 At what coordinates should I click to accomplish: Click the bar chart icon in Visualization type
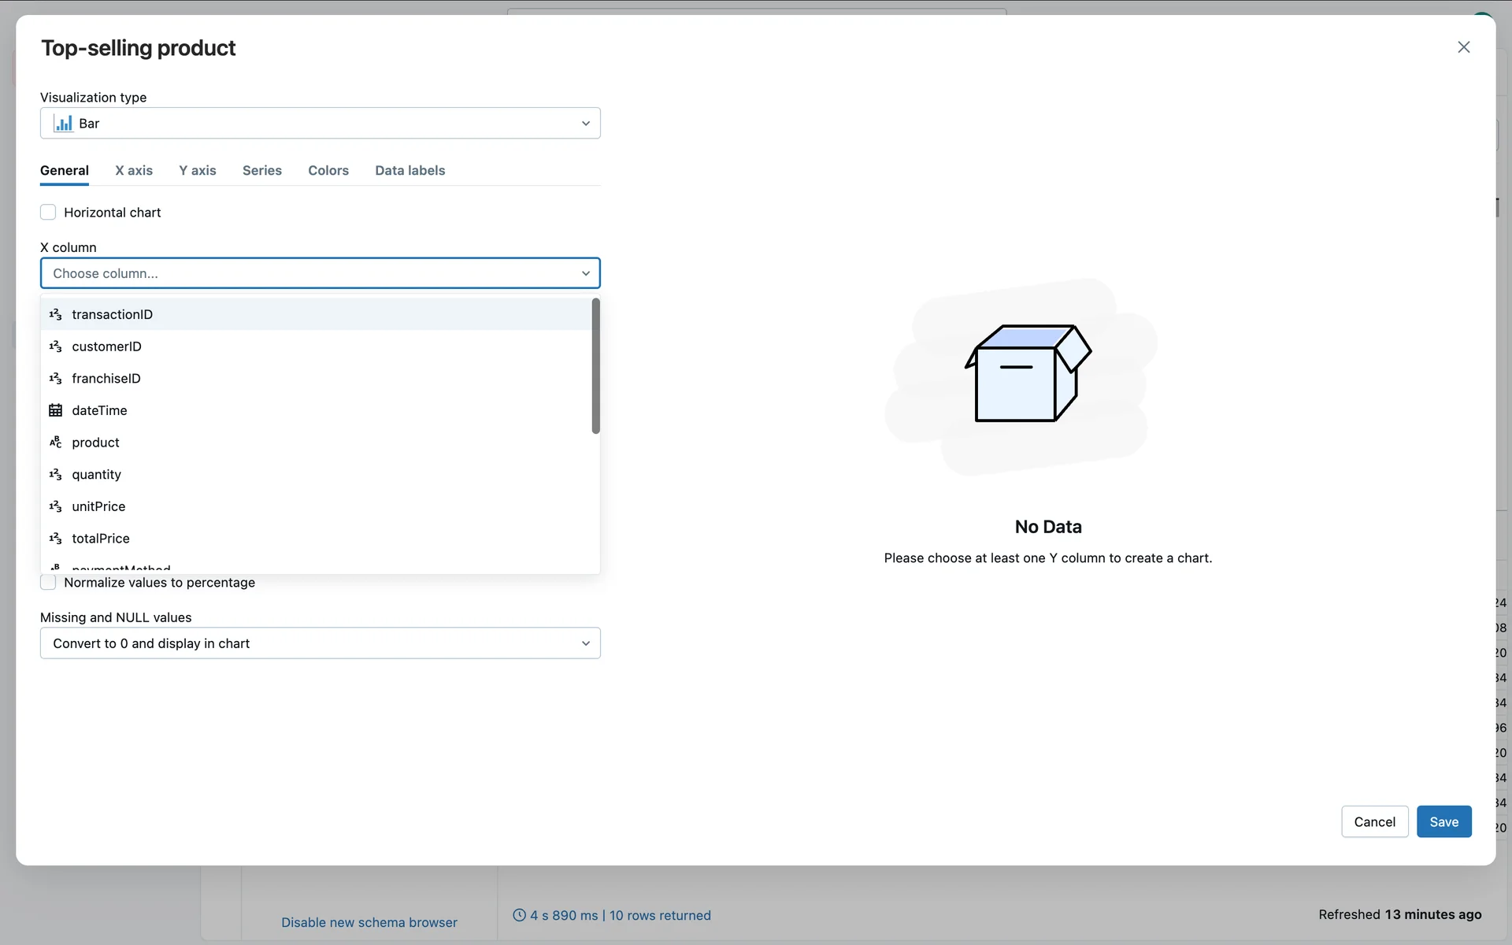pos(63,124)
